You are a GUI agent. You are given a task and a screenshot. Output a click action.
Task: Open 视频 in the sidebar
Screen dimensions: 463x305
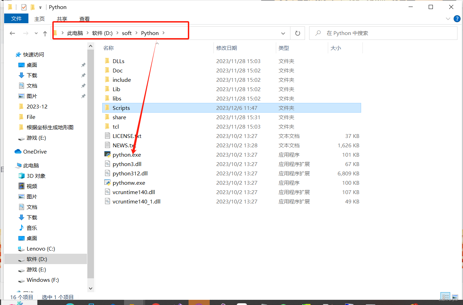tap(32, 186)
